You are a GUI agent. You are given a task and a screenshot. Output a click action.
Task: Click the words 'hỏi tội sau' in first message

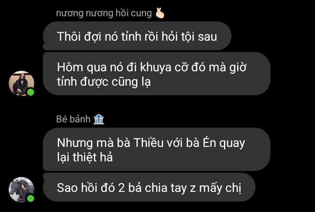click(x=189, y=37)
